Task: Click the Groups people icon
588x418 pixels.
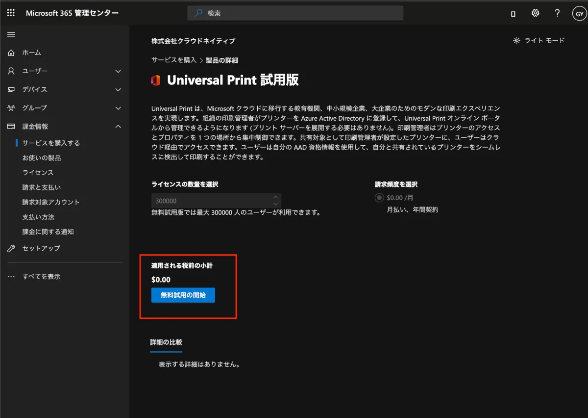Action: (11, 108)
